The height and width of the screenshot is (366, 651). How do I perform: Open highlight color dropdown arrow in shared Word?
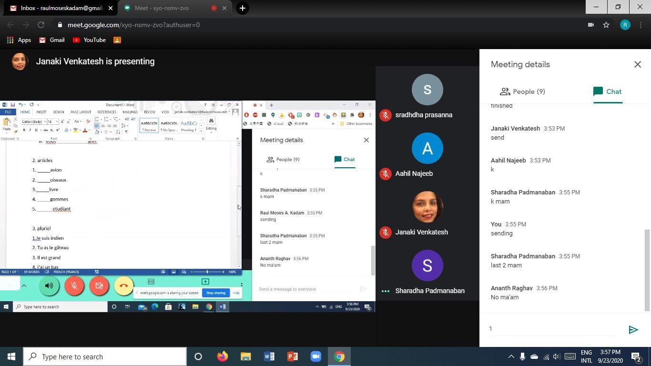pyautogui.click(x=80, y=130)
